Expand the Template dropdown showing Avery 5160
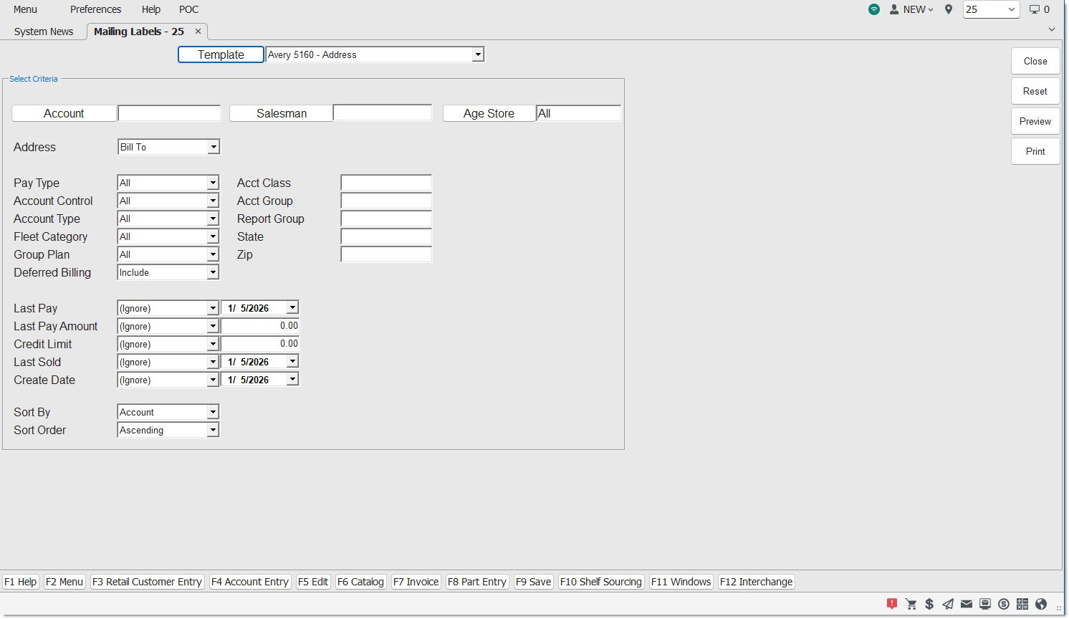 click(478, 54)
